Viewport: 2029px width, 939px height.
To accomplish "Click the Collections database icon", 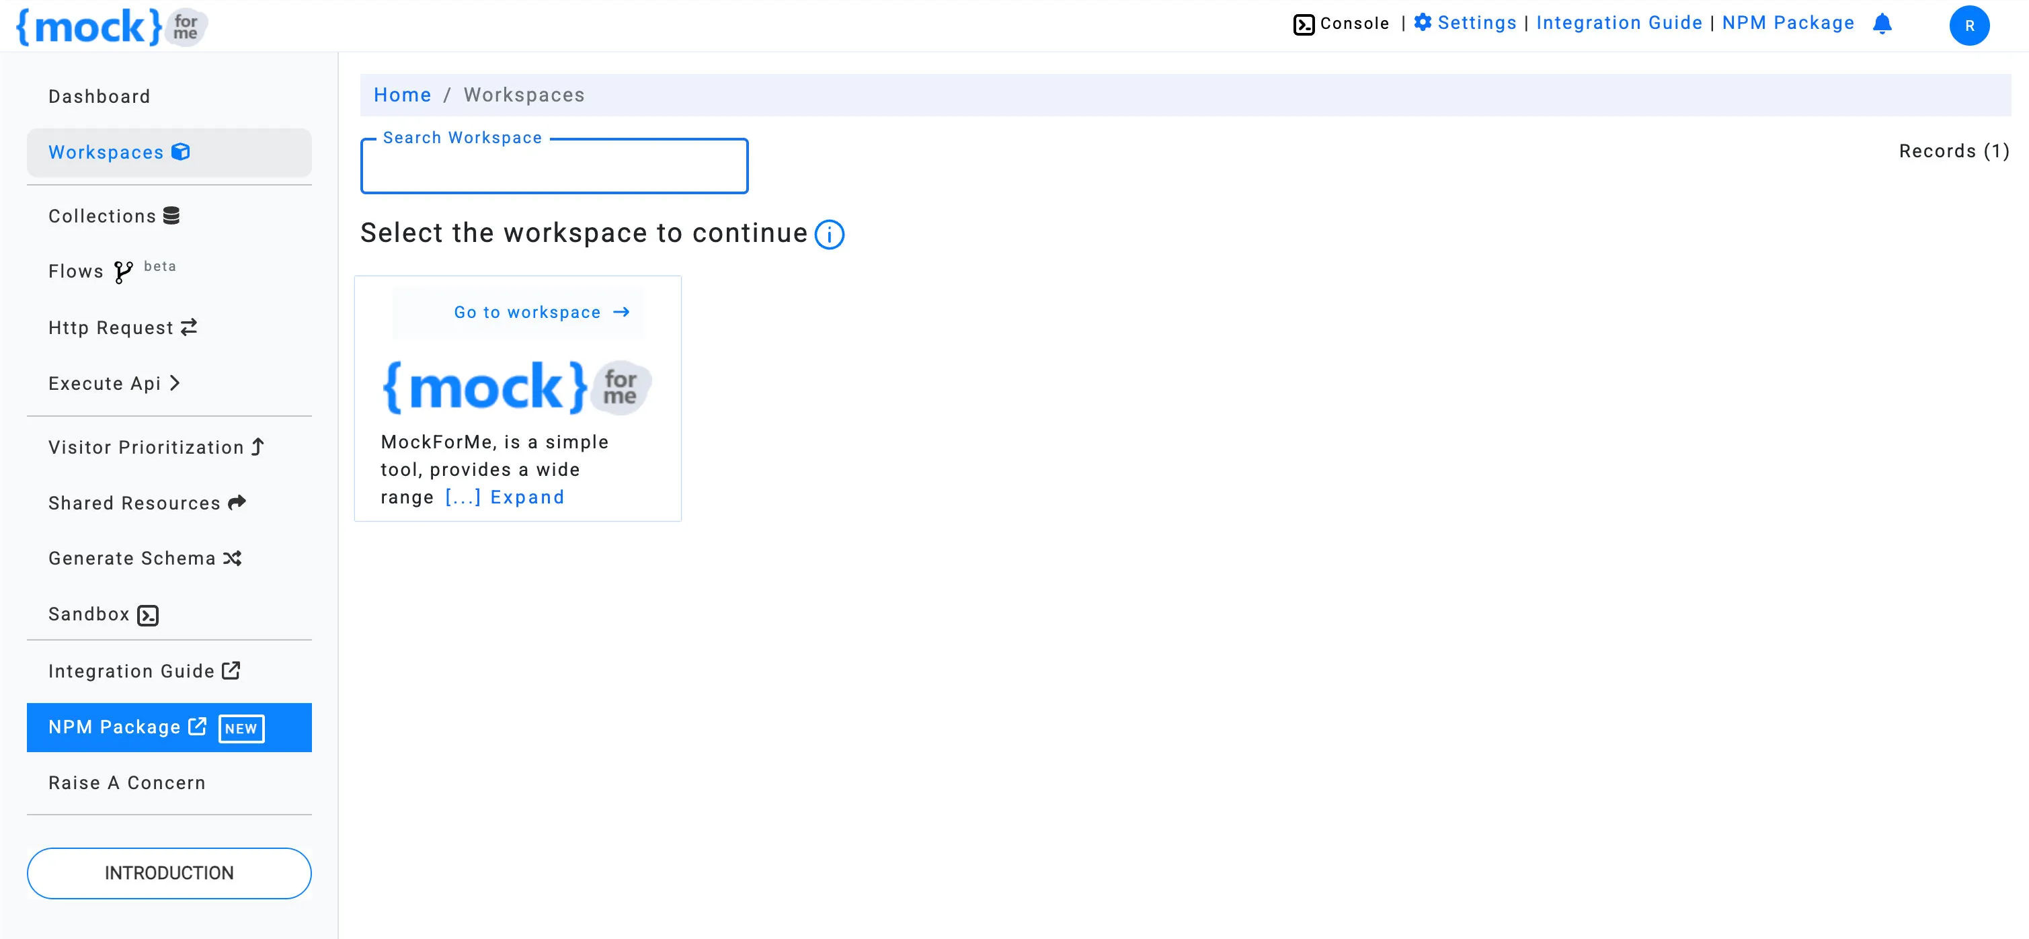I will pyautogui.click(x=171, y=215).
